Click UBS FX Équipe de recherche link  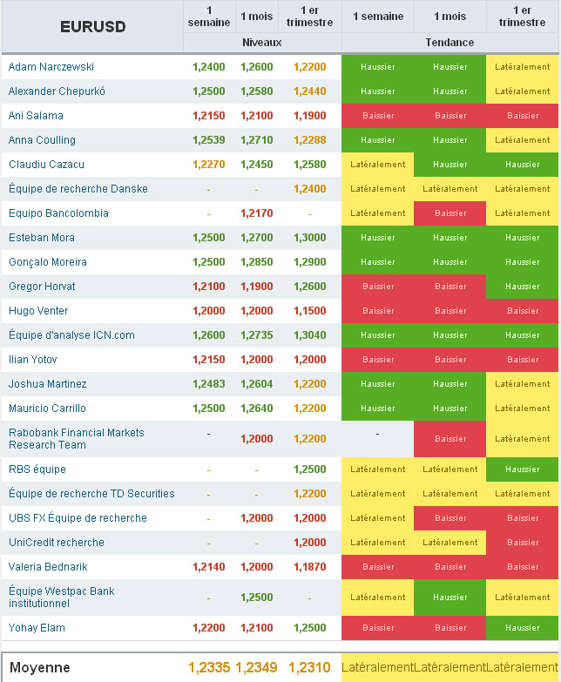point(78,517)
